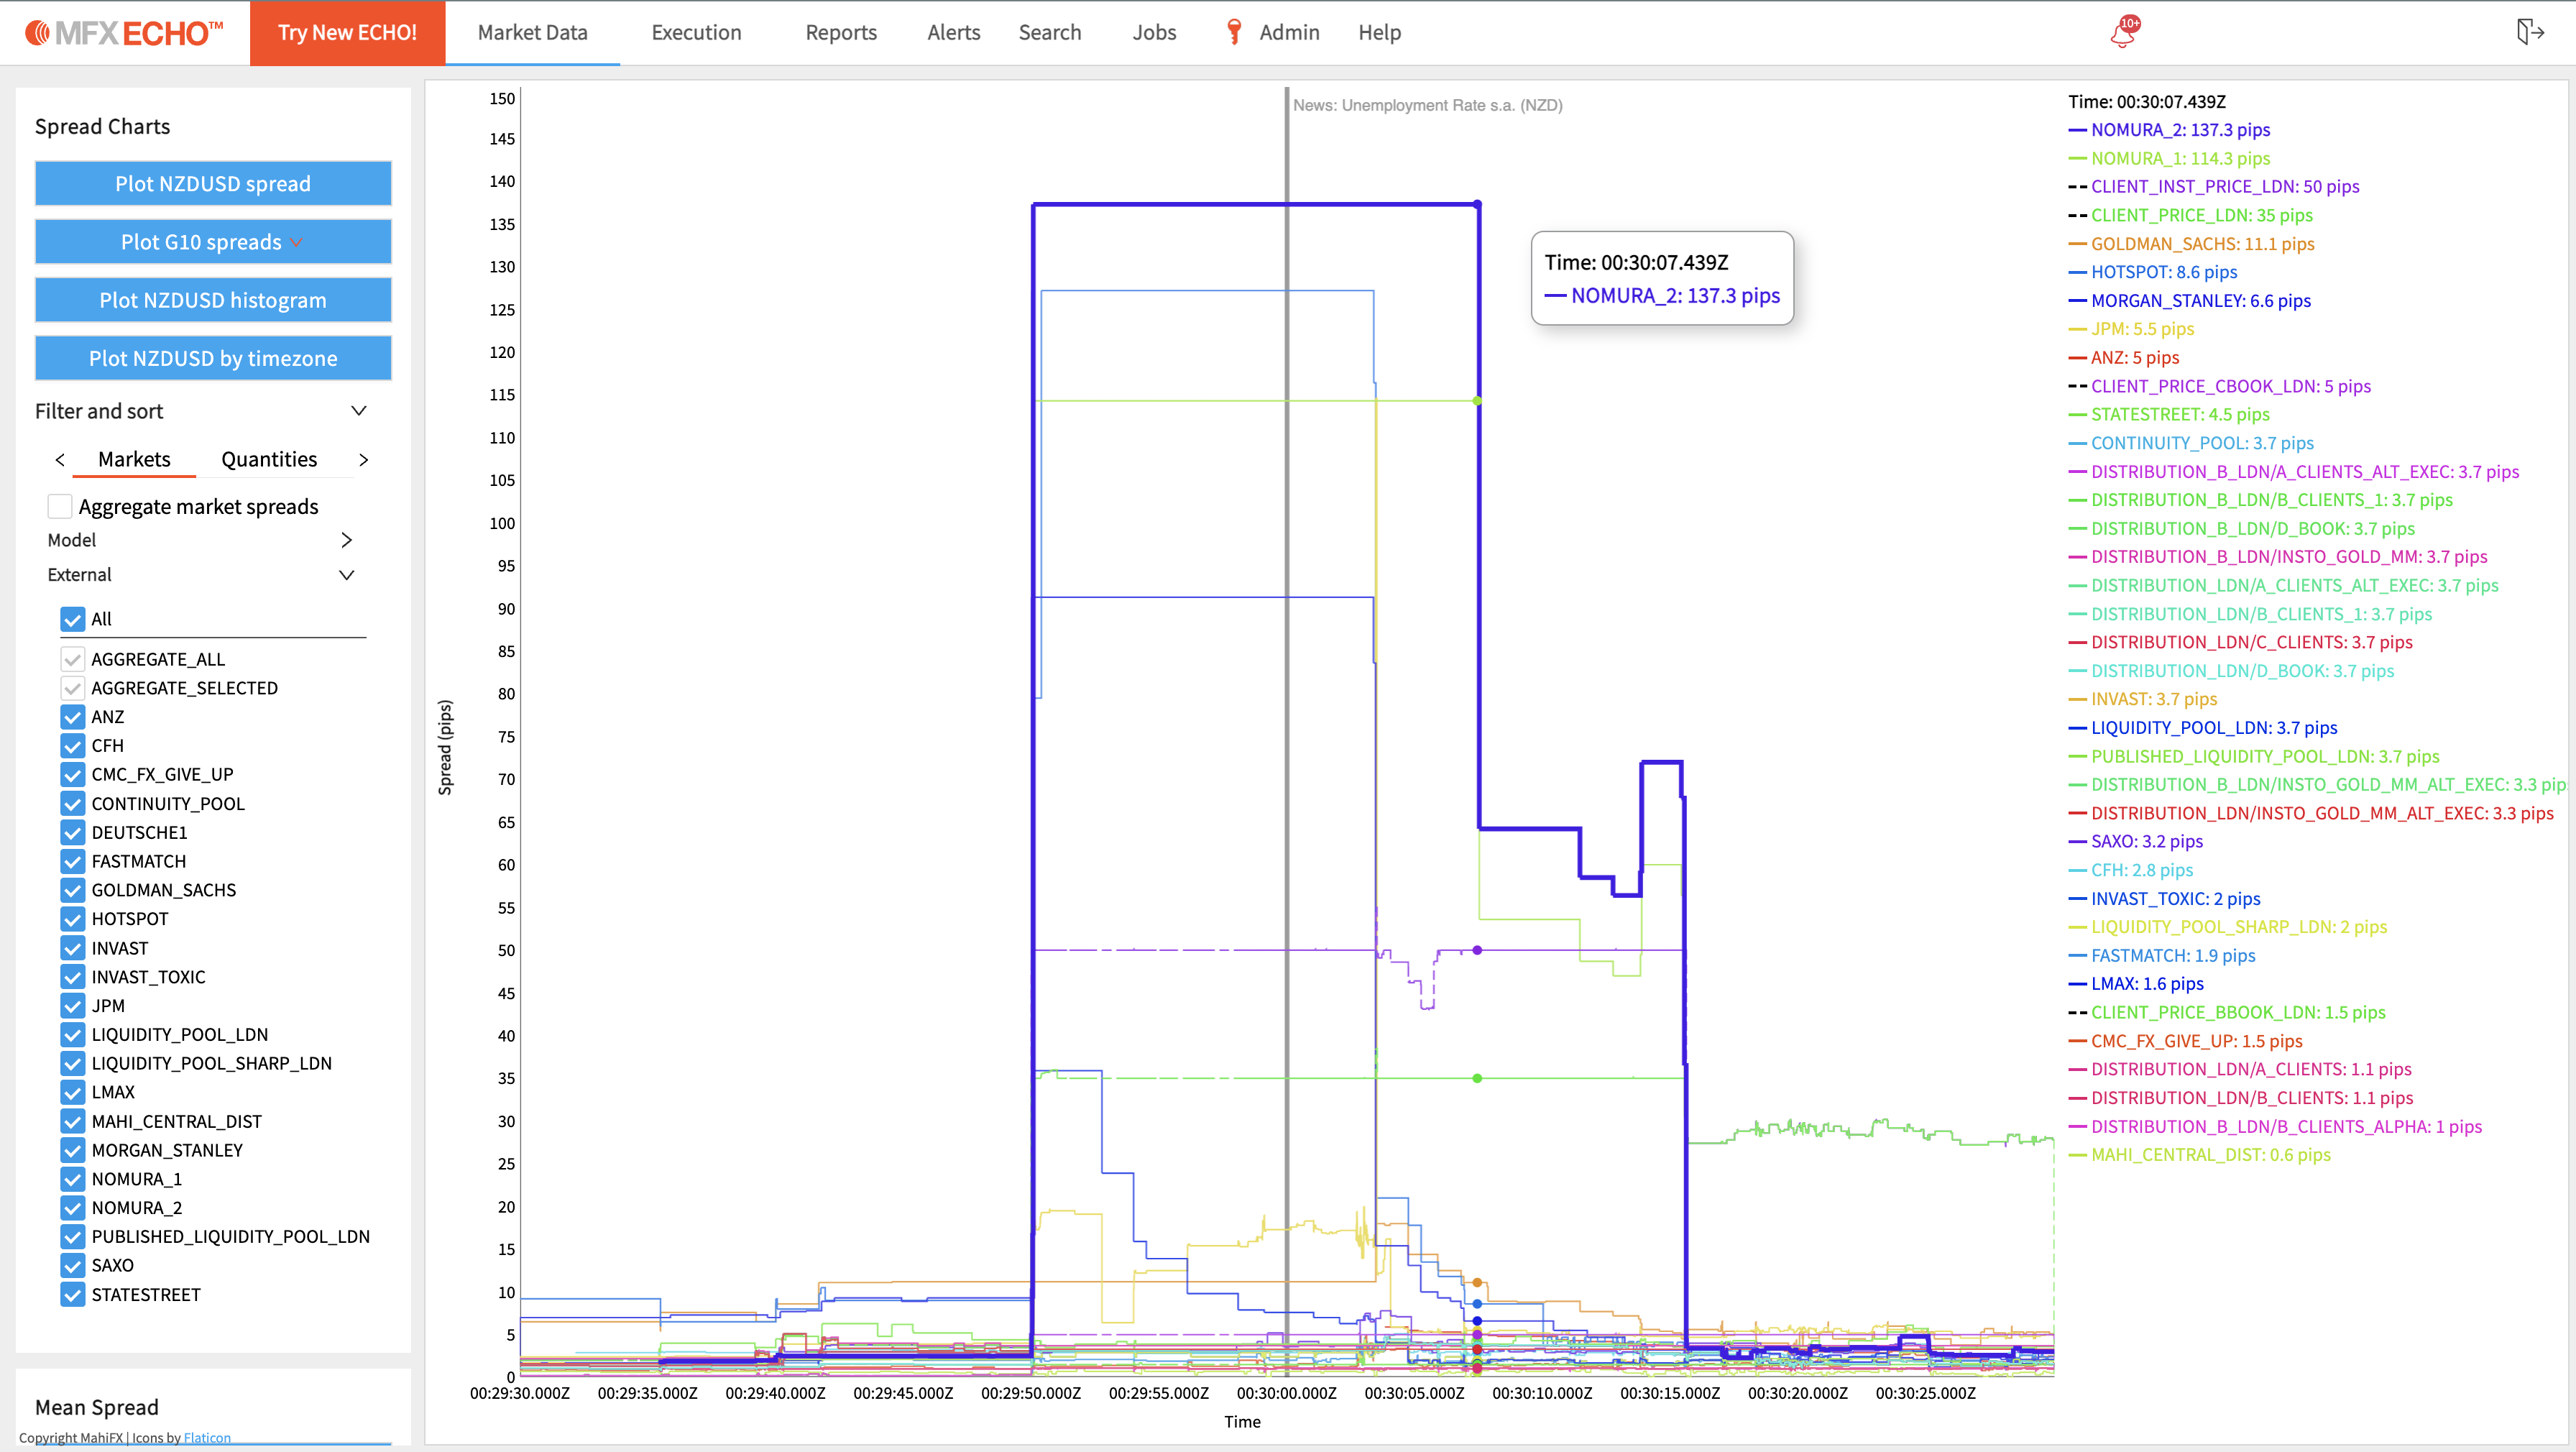Uncheck the FASTMATCH checkbox

coord(72,862)
